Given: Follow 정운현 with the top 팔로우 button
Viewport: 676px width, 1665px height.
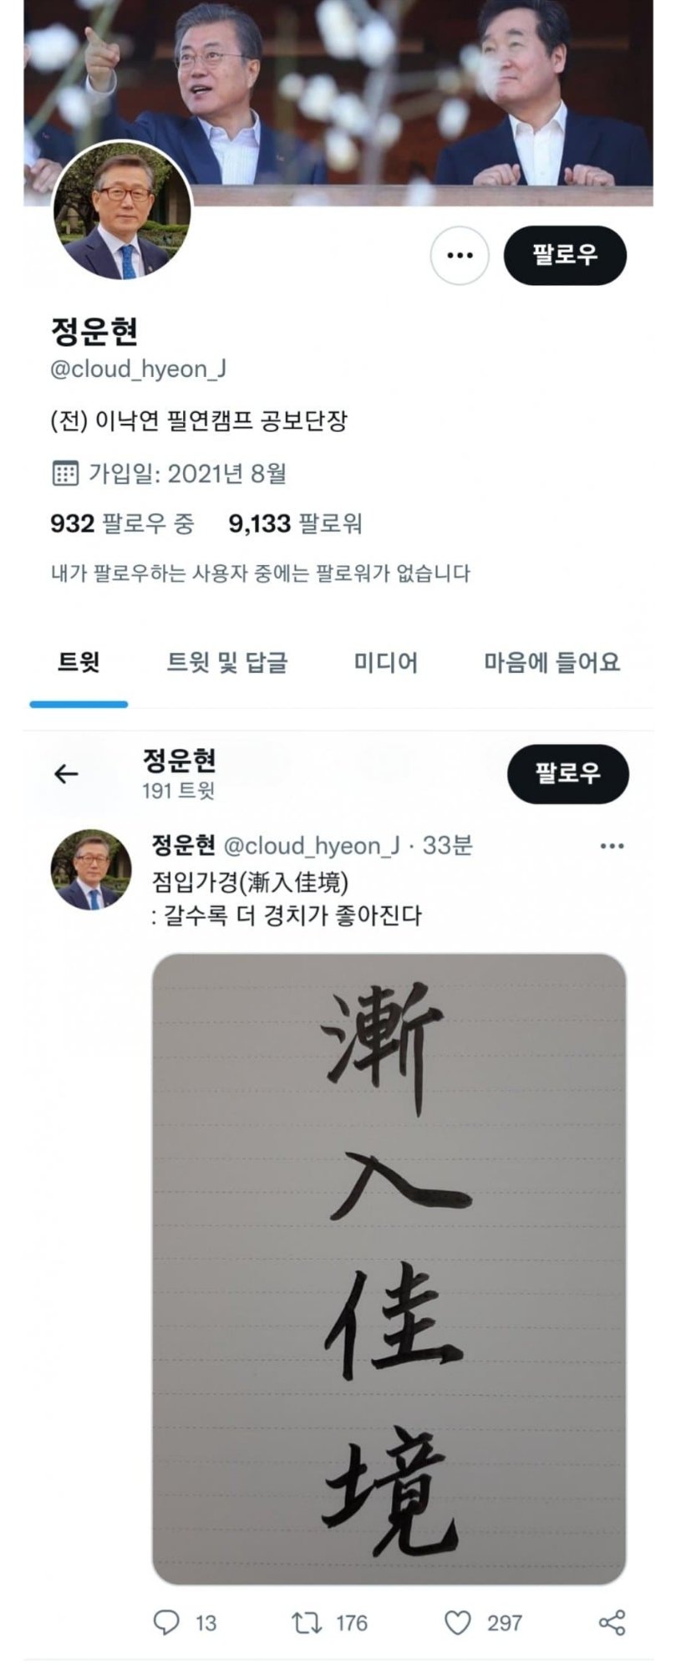Looking at the screenshot, I should 565,255.
